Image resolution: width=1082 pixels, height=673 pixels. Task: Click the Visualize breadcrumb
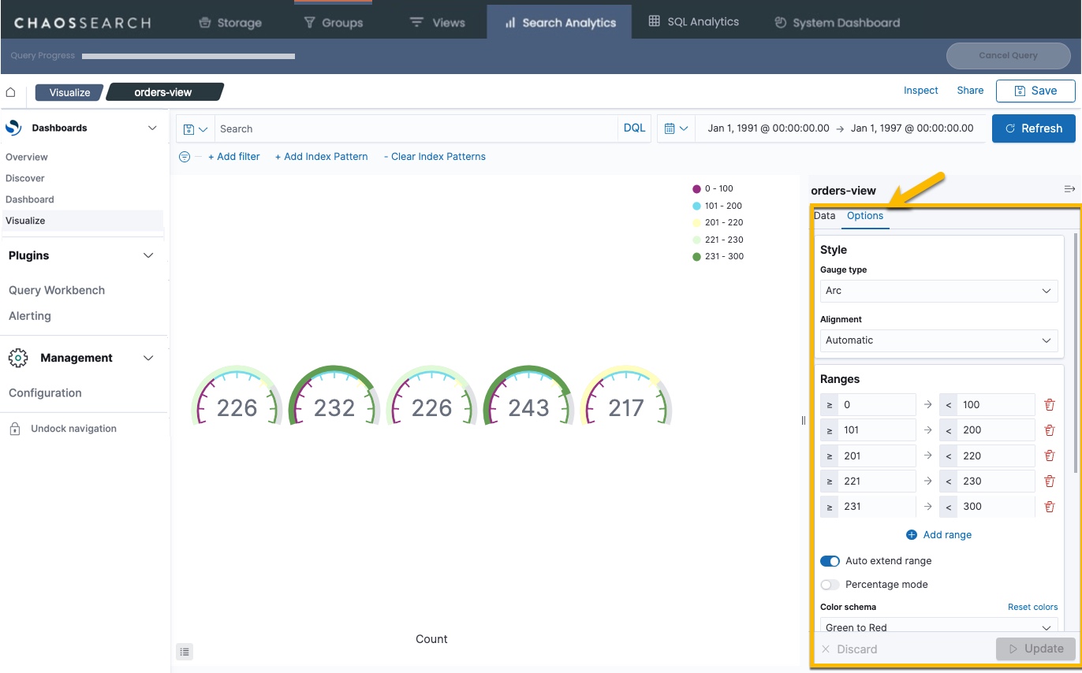coord(69,92)
